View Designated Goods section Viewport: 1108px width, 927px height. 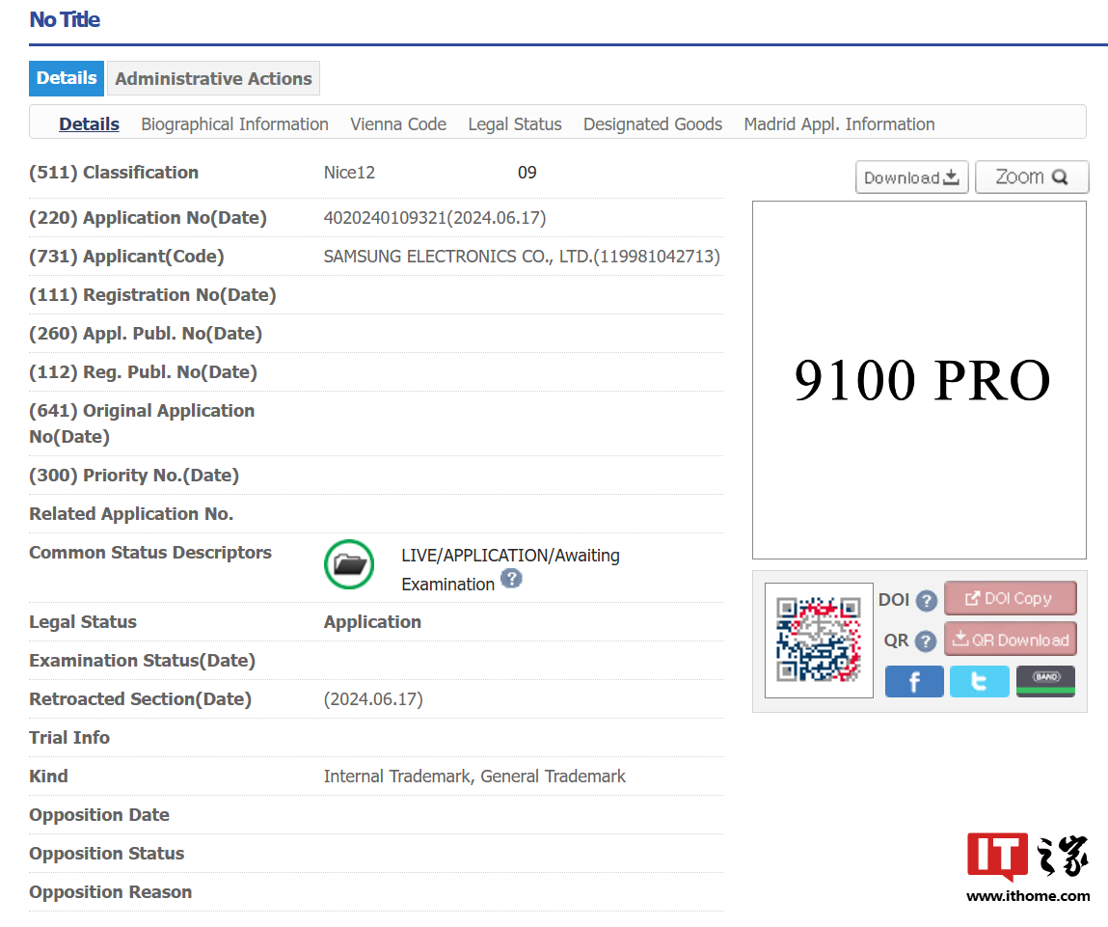coord(653,124)
